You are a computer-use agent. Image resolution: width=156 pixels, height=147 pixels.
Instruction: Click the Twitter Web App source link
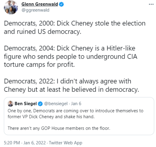coord(66,143)
